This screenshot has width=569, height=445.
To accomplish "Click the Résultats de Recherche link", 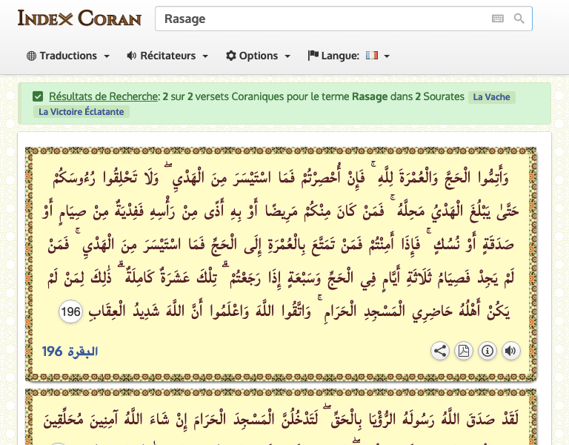I will [104, 96].
